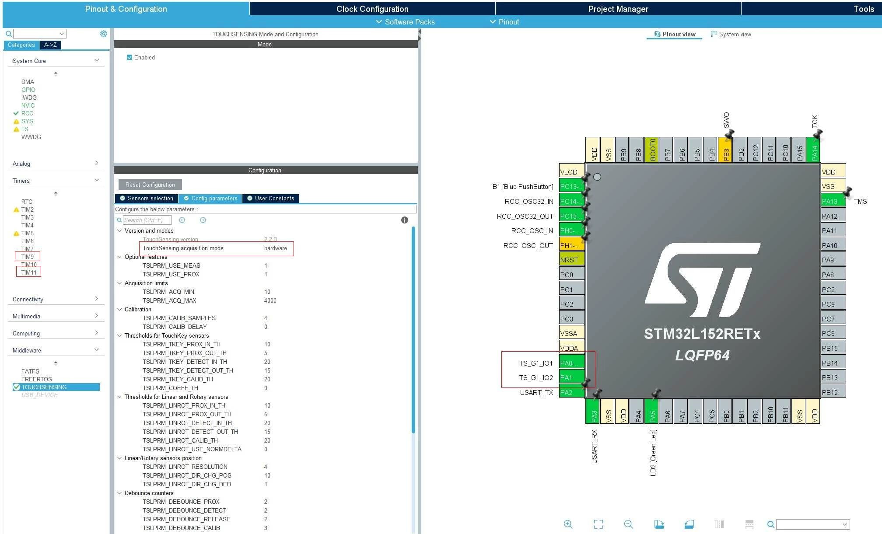Collapse Thresholds for TouchKey sensors group
Viewport: 882px width, 534px height.
[119, 335]
